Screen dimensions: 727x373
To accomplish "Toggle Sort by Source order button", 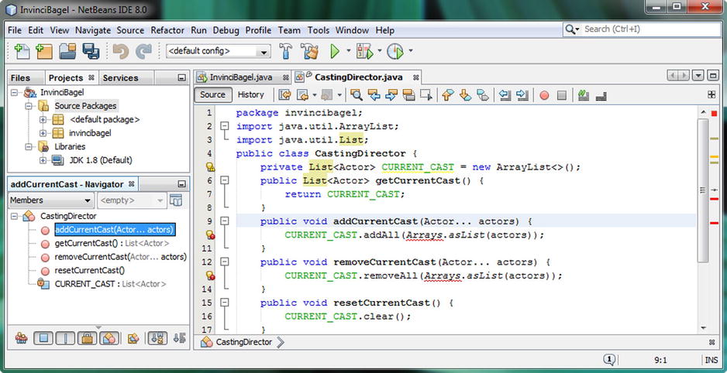I will [180, 338].
